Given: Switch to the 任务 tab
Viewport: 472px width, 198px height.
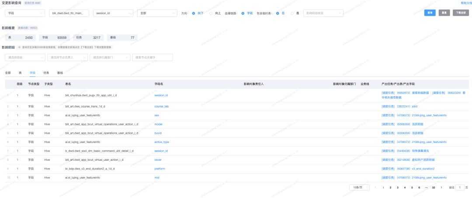Looking at the screenshot, I should pyautogui.click(x=46, y=73).
